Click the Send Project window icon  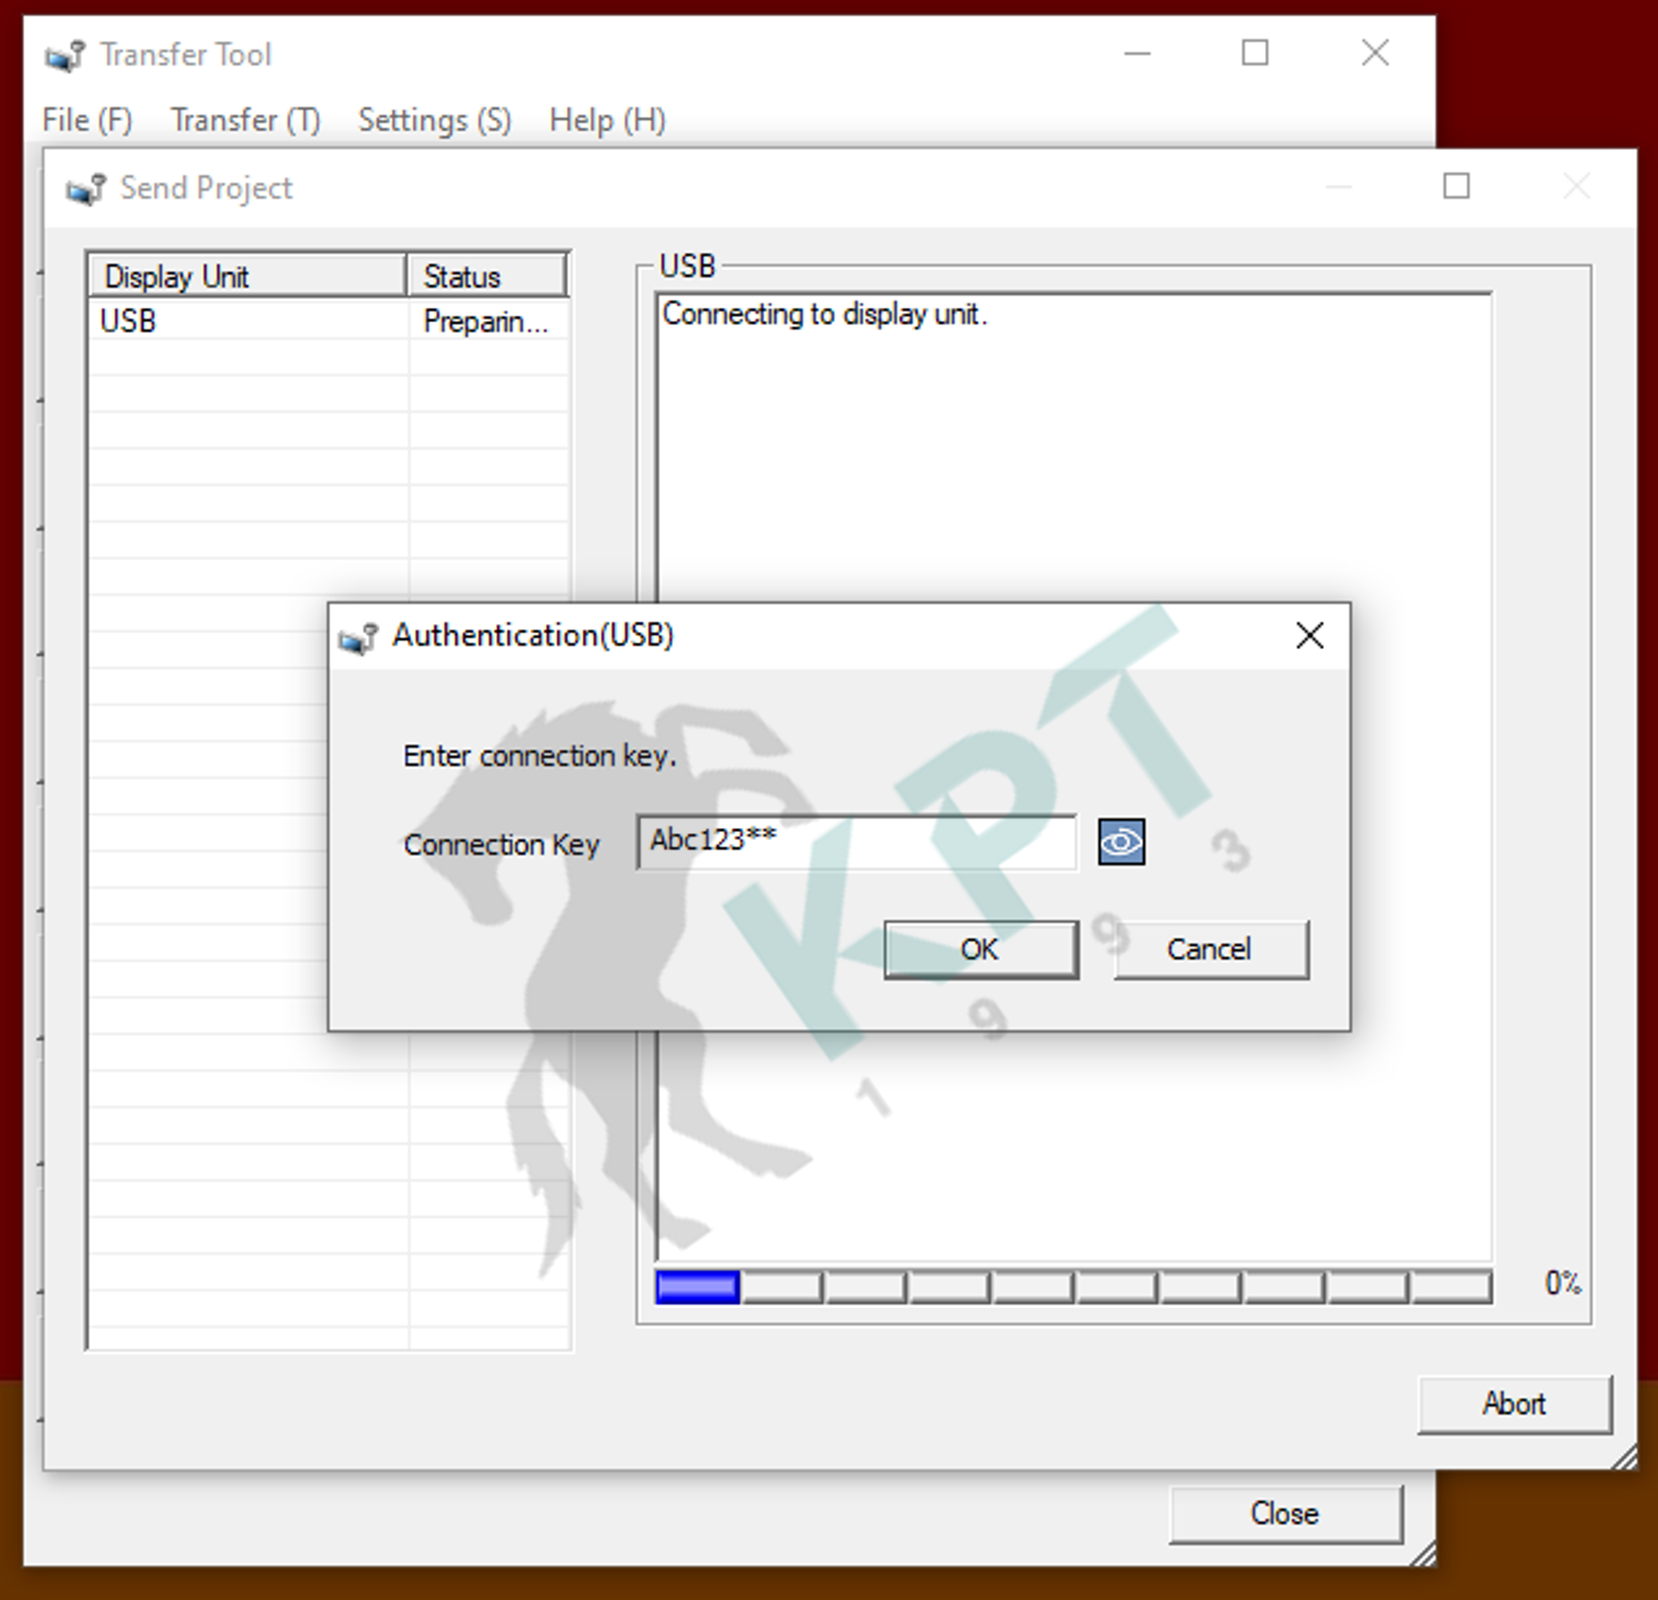point(86,189)
